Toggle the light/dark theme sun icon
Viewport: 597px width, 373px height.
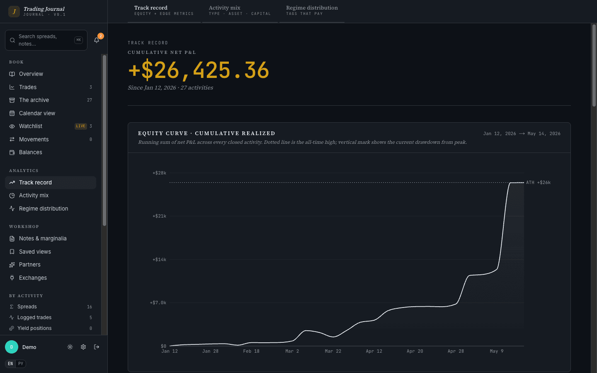click(x=70, y=347)
